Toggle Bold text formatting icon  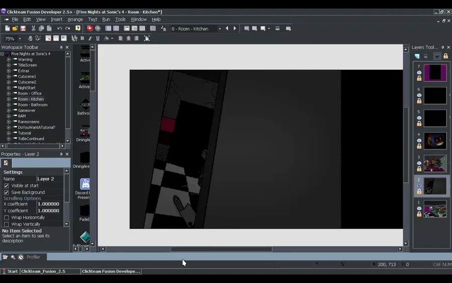point(82,38)
